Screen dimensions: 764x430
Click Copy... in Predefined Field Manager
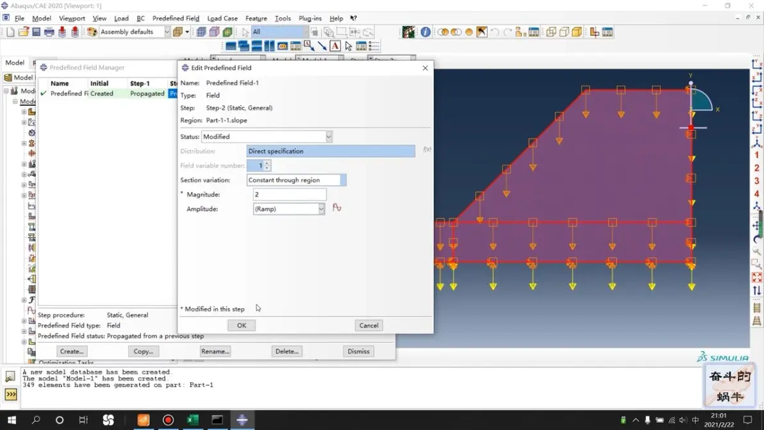144,351
